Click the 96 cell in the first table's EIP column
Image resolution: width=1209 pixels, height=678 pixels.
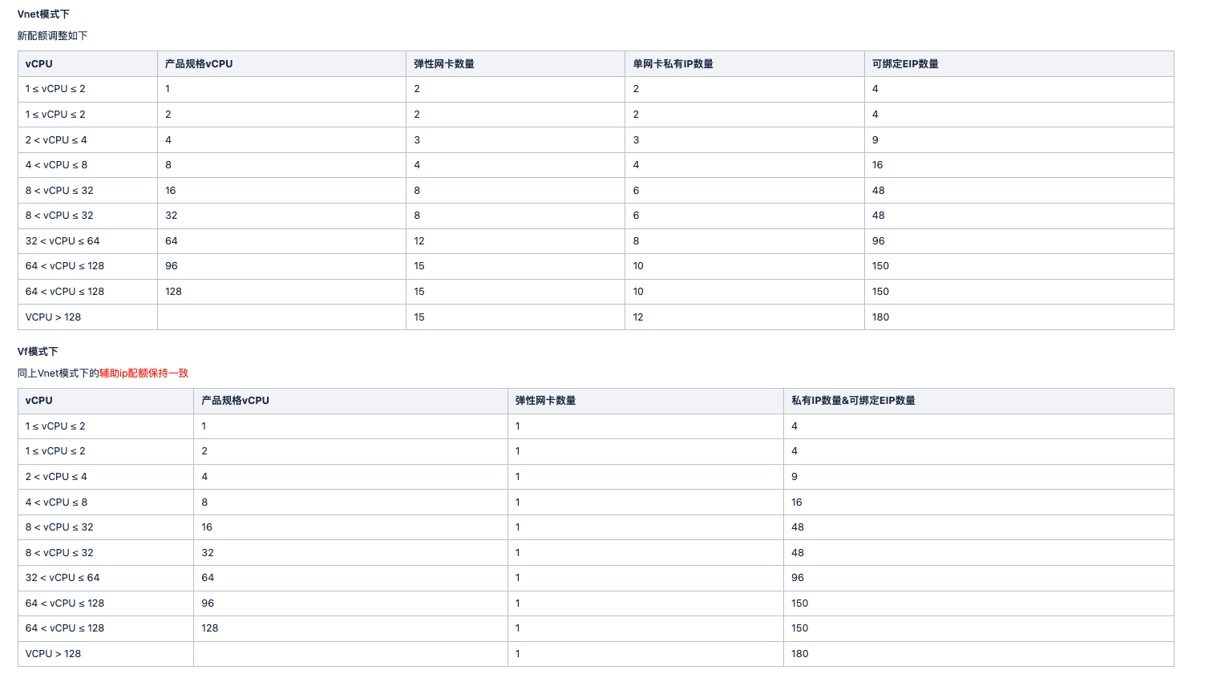click(1019, 241)
